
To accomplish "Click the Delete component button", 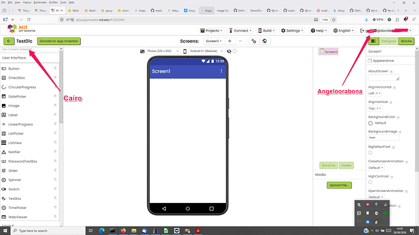I will point(346,165).
